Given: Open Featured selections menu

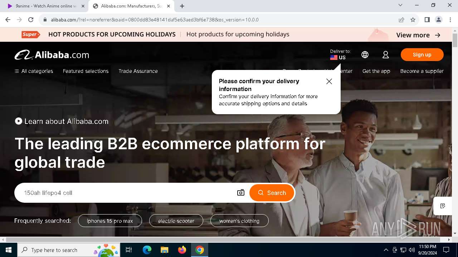Looking at the screenshot, I should 86,71.
